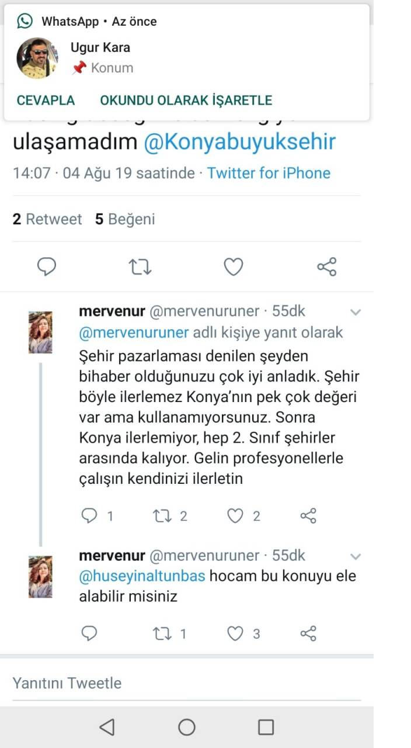Retweet the @huseyinaltunbas mention tweet
411x748 pixels.
tap(161, 633)
